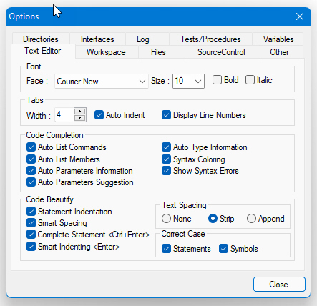Toggle the Smart Spacing checkbox
This screenshot has height=306, width=317.
31,223
